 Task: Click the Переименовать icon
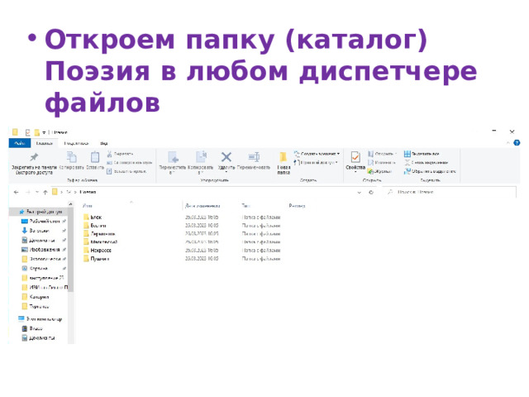(x=254, y=157)
